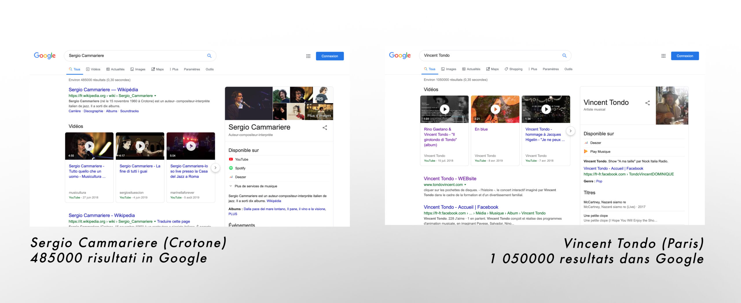Click the search magnifier in Sergio Cammariere search box
This screenshot has height=303, width=741.
(x=209, y=56)
